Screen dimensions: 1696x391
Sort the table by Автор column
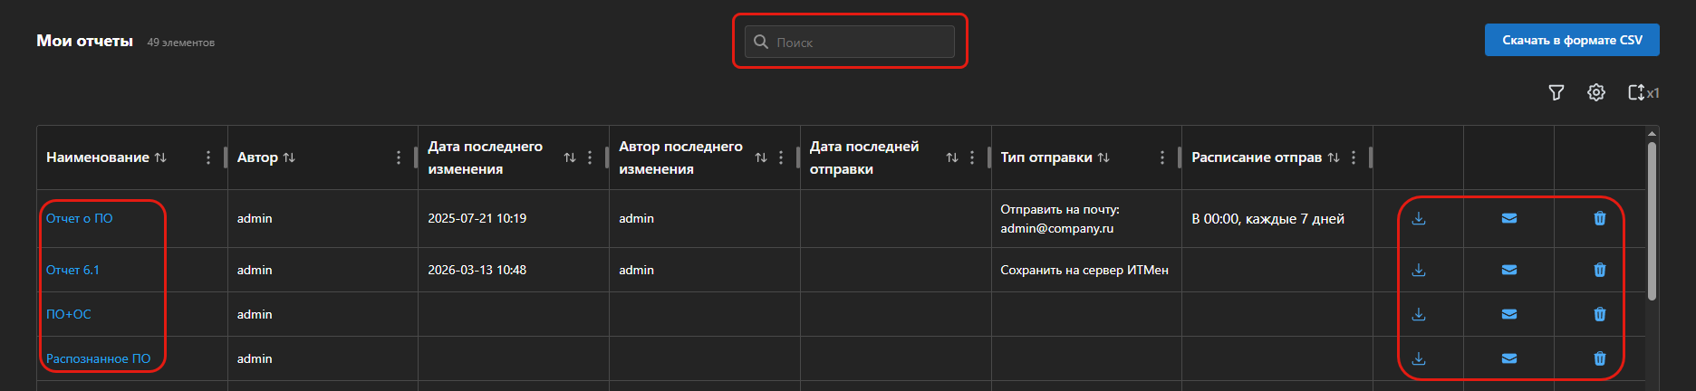point(289,157)
